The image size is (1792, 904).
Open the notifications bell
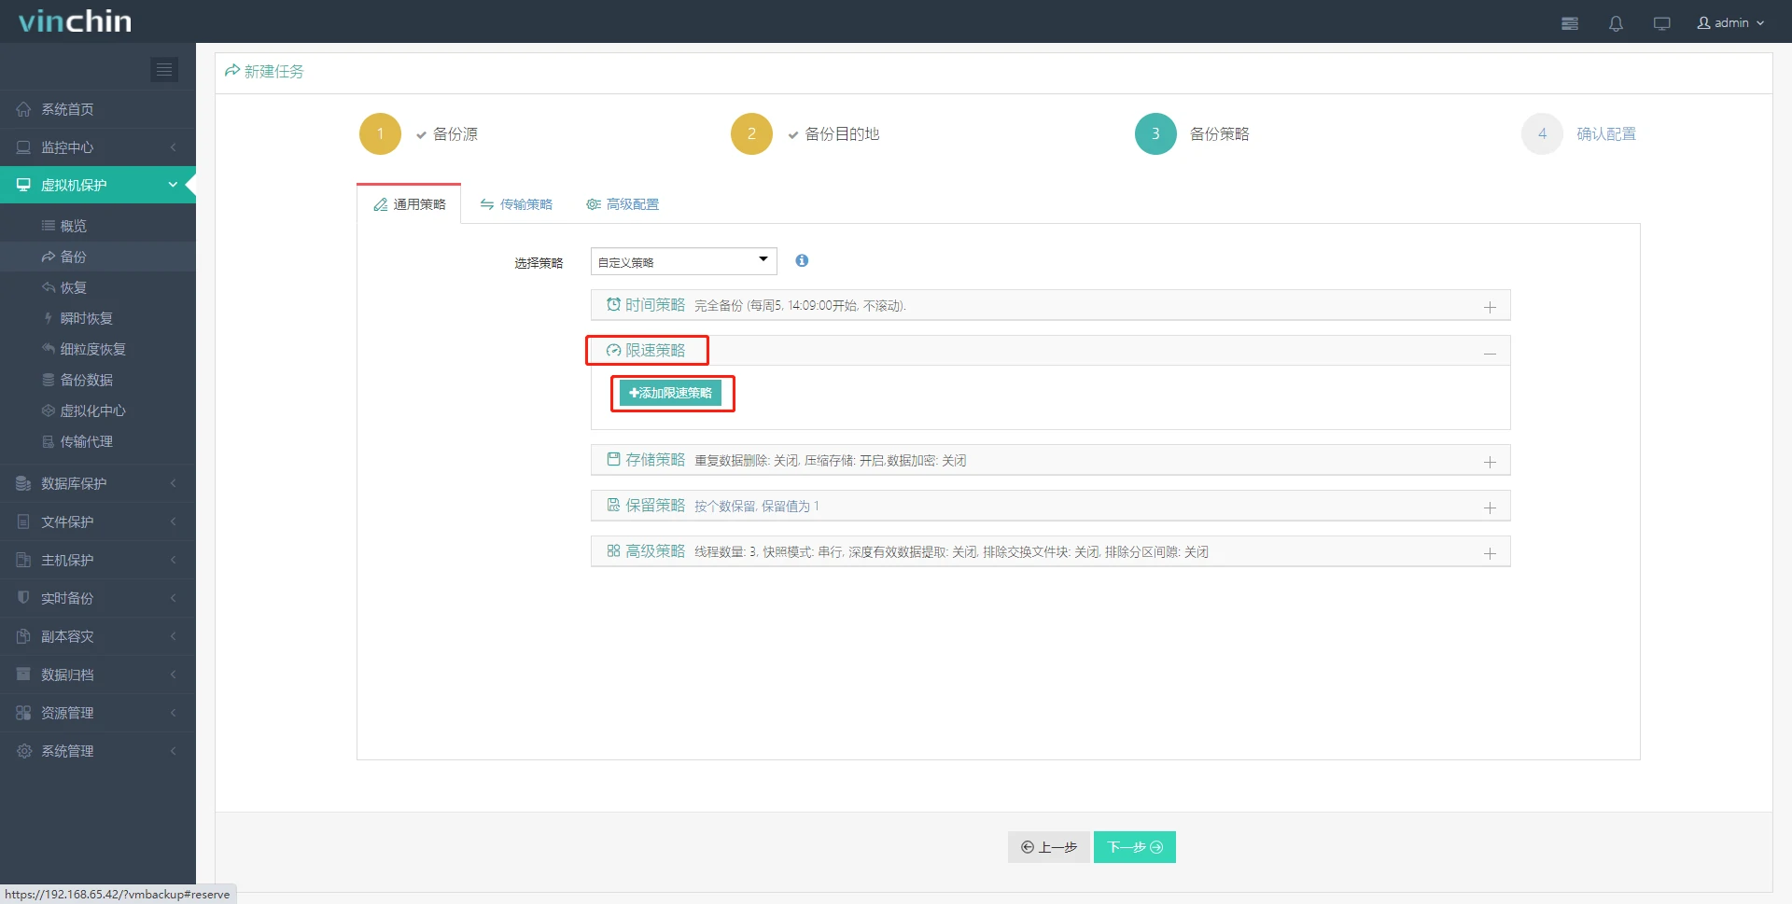1616,23
